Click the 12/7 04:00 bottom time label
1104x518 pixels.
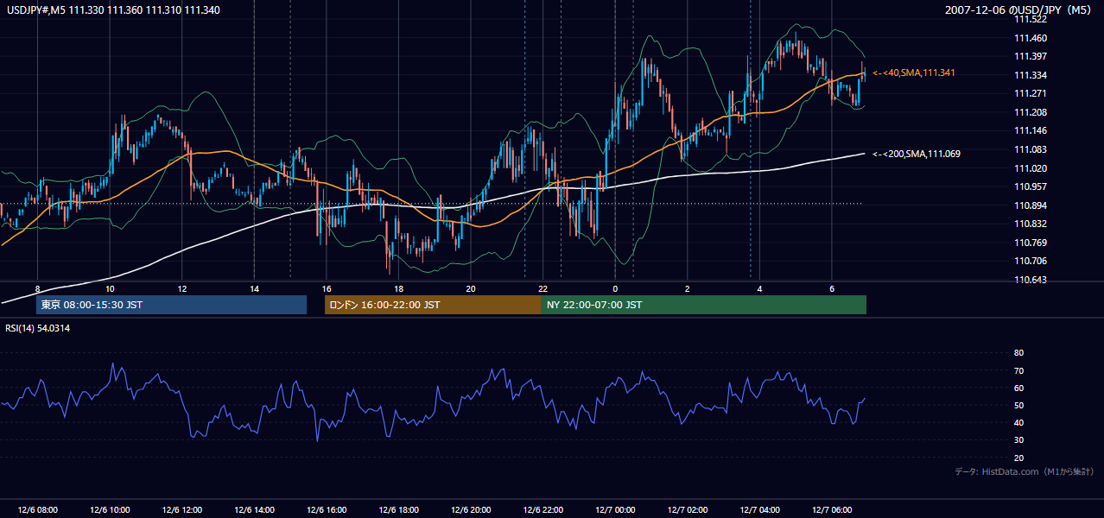click(759, 510)
